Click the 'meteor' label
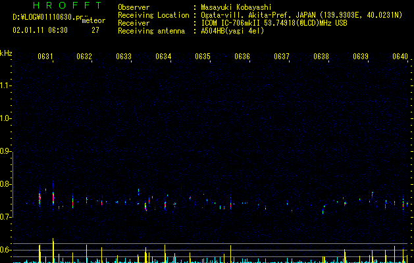This screenshot has width=414, height=263. pyautogui.click(x=93, y=20)
